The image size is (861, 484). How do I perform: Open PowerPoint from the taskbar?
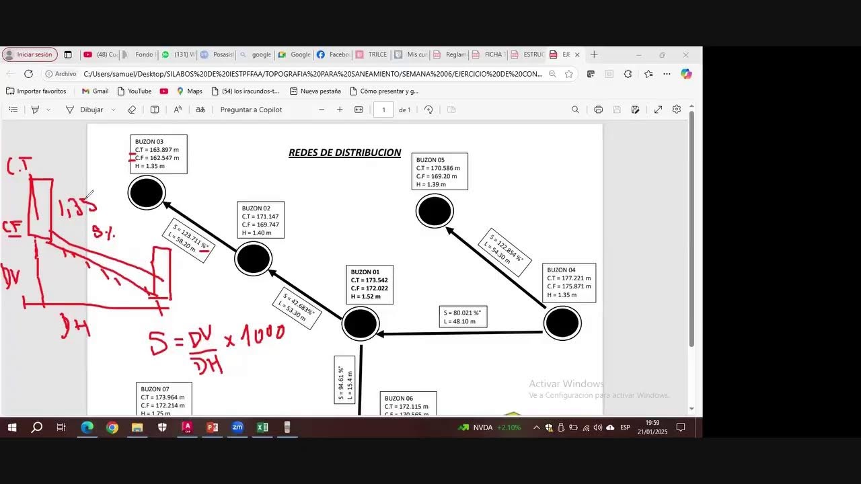pos(212,428)
